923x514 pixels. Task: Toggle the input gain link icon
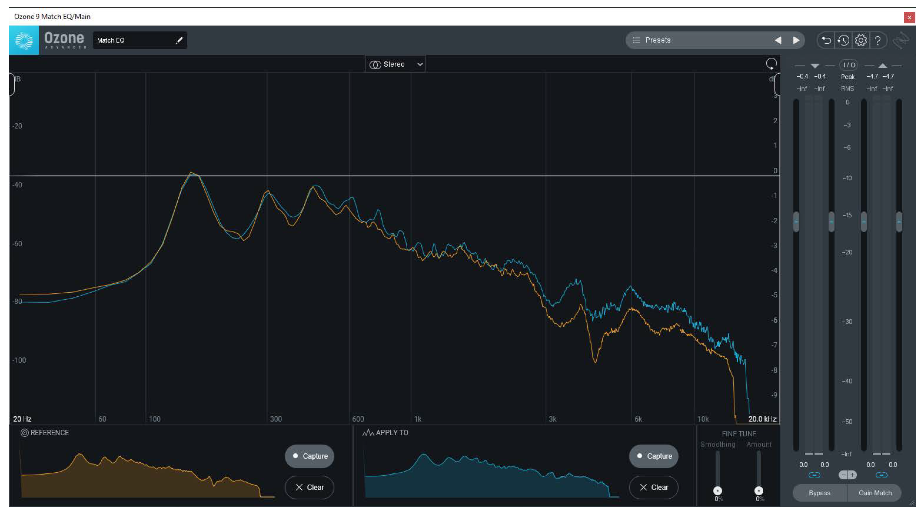click(x=814, y=475)
